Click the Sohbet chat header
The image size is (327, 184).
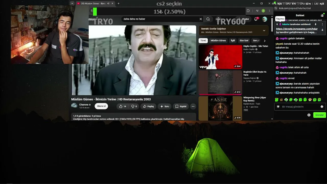300,15
